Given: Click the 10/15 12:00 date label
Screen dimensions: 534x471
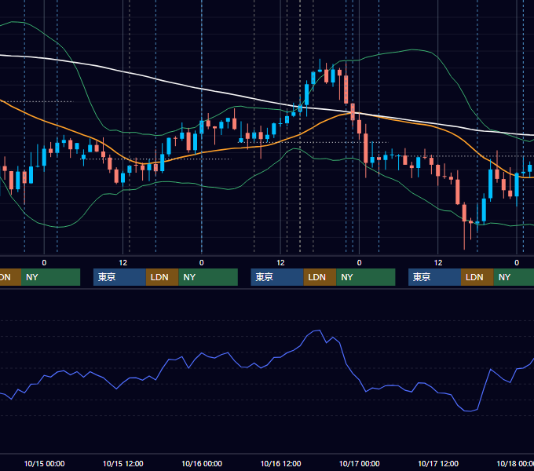Looking at the screenshot, I should tap(123, 463).
